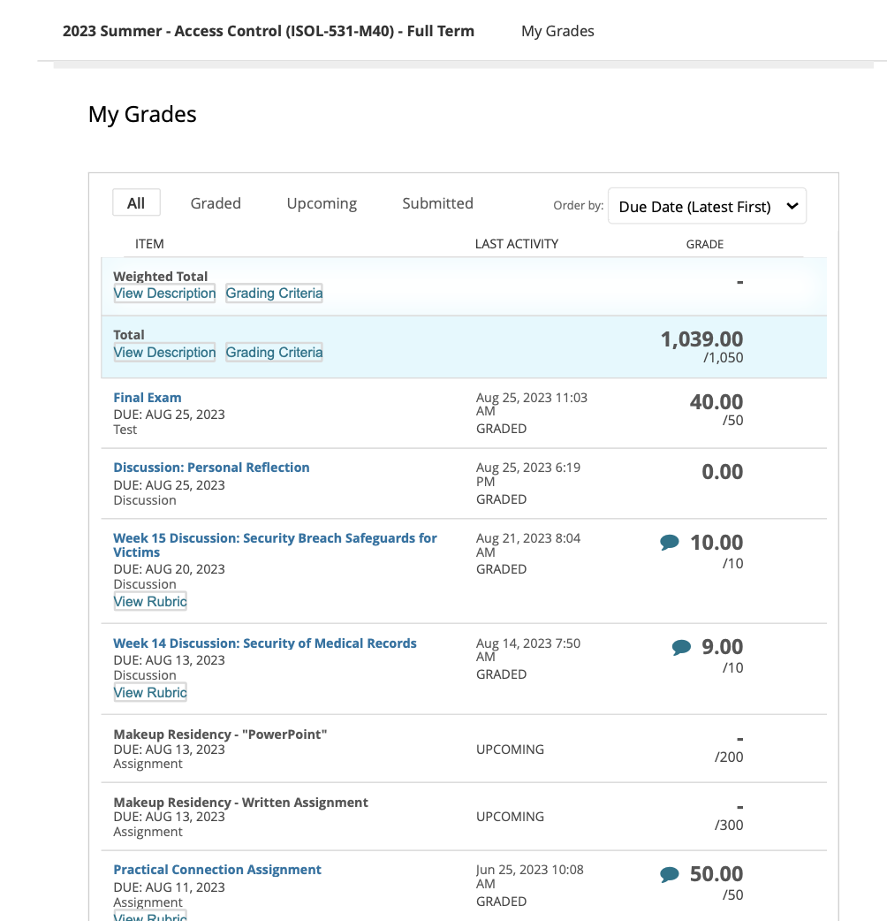
Task: Select the All filter tab
Action: tap(136, 203)
